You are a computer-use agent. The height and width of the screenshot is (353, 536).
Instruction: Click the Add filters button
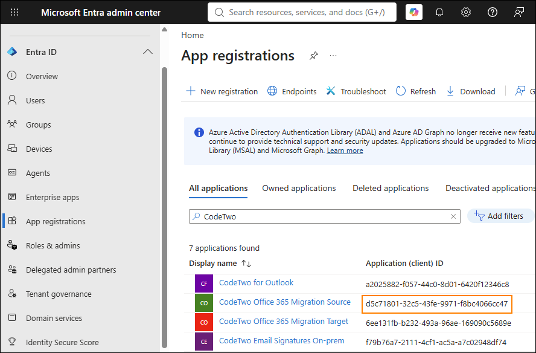[x=500, y=216]
